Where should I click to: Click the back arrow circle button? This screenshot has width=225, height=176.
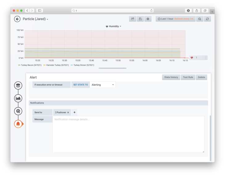click(x=17, y=19)
